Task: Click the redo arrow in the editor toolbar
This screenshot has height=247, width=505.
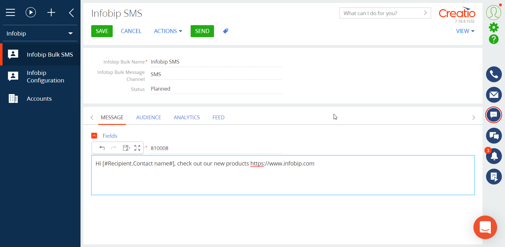Action: pyautogui.click(x=114, y=148)
